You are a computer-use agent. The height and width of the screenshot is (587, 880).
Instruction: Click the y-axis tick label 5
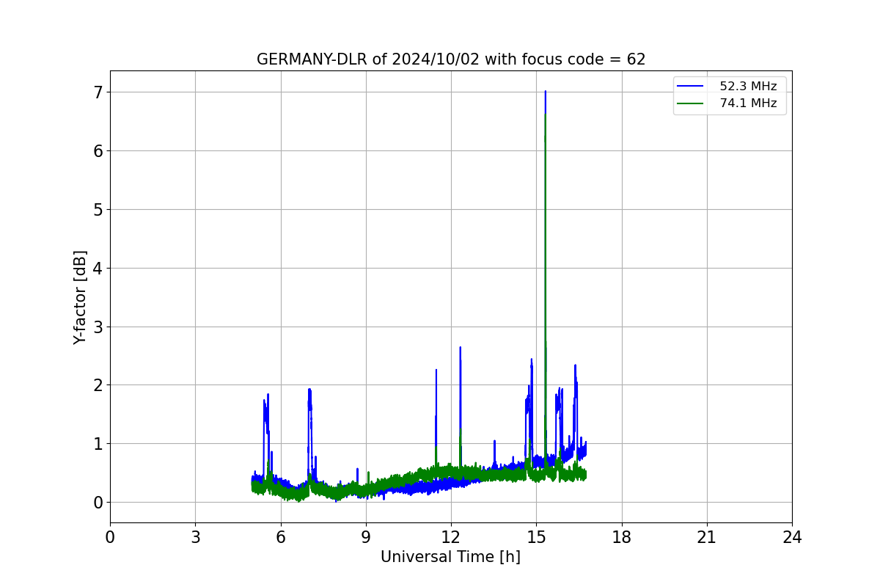point(98,210)
